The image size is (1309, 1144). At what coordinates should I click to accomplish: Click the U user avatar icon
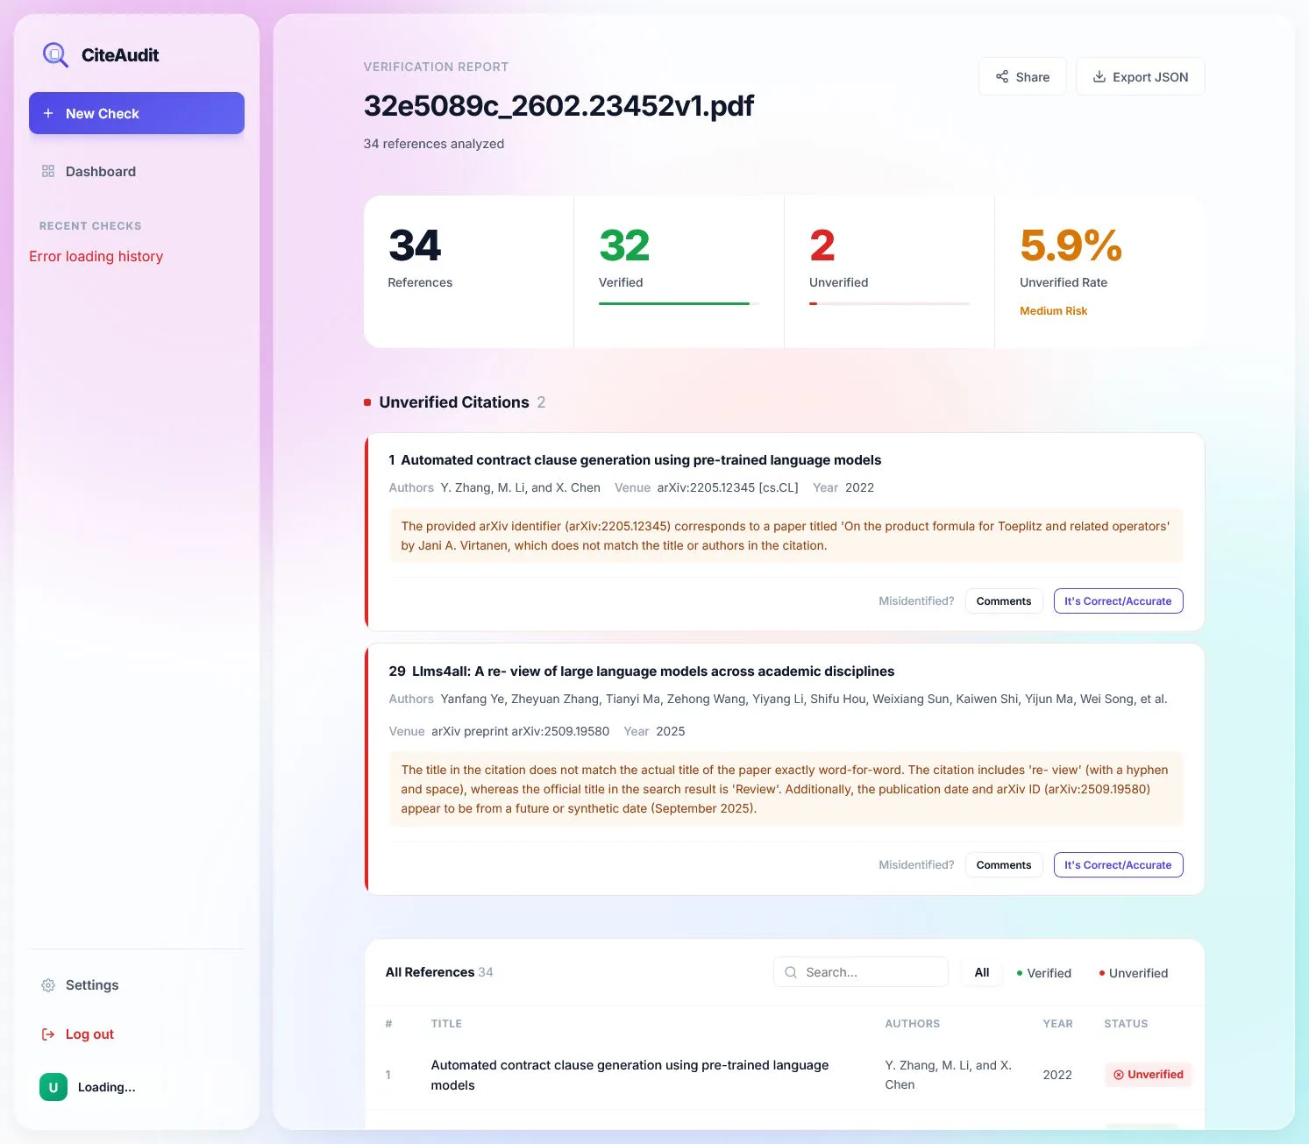pyautogui.click(x=53, y=1087)
